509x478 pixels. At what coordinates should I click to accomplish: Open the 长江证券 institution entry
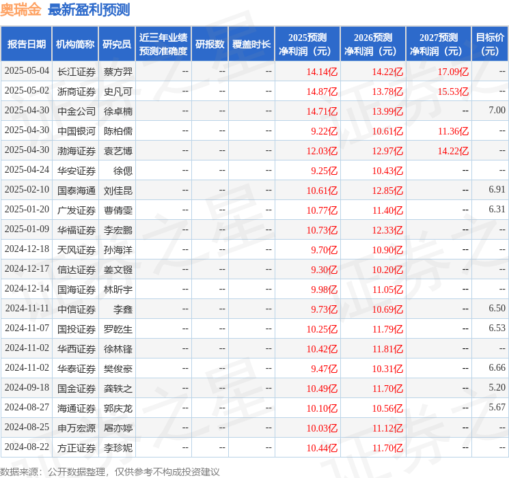(76, 71)
